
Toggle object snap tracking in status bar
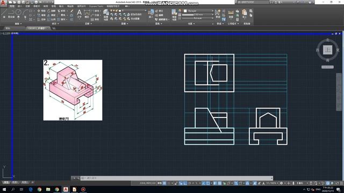click(204, 183)
